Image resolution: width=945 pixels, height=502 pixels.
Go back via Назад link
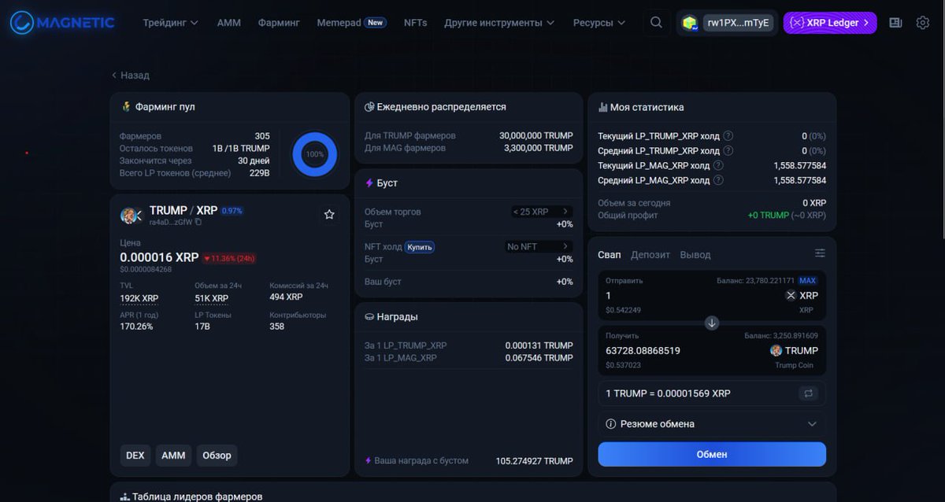pos(131,76)
